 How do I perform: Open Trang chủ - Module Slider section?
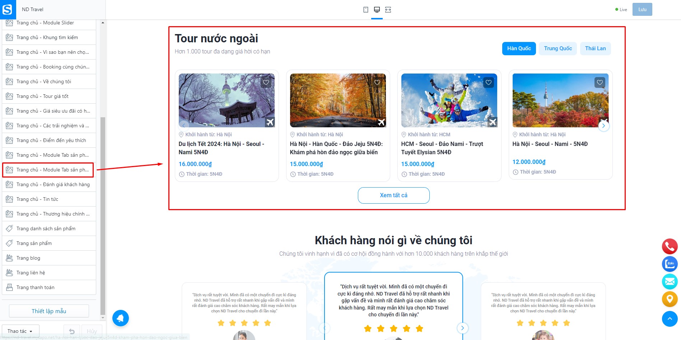tap(49, 23)
